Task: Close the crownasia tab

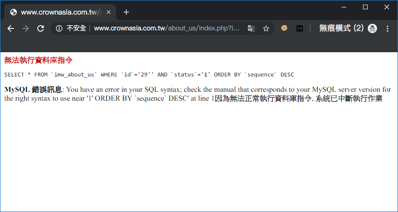Action: click(x=109, y=12)
